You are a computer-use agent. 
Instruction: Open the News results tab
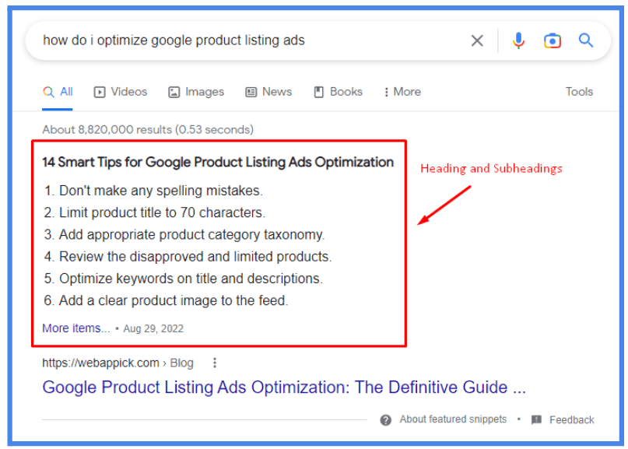pos(268,92)
